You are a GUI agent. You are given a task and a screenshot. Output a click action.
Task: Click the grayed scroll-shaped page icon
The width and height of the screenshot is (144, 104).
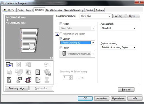pyautogui.click(x=47, y=80)
